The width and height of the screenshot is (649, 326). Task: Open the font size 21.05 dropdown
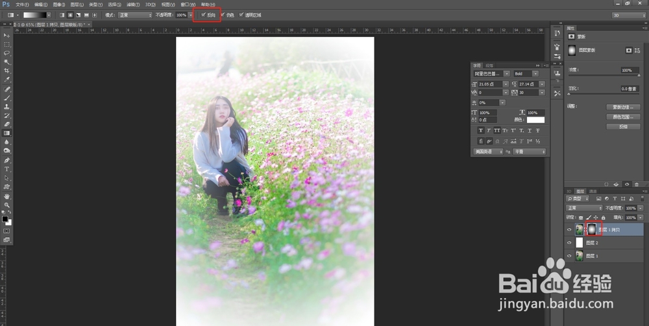point(506,84)
